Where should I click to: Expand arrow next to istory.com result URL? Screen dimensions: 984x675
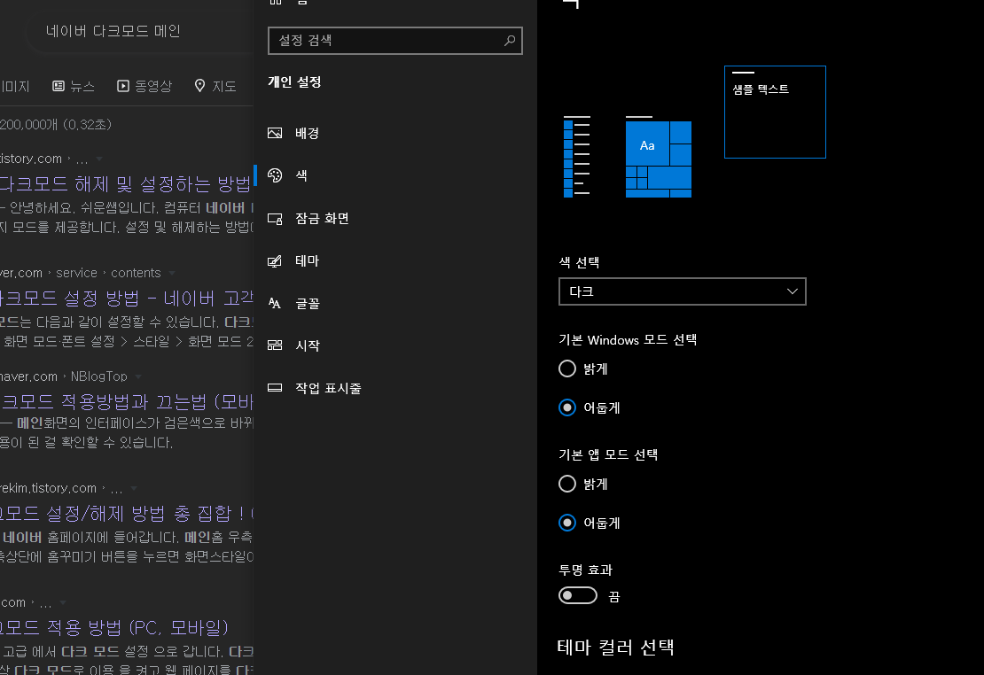point(99,159)
